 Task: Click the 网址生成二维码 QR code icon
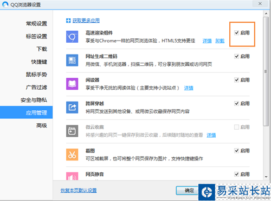(72, 61)
